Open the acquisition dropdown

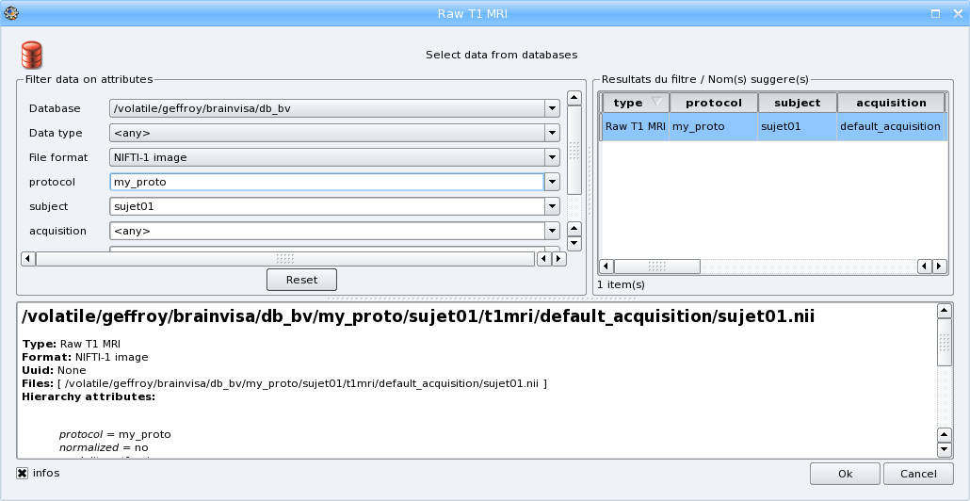552,231
